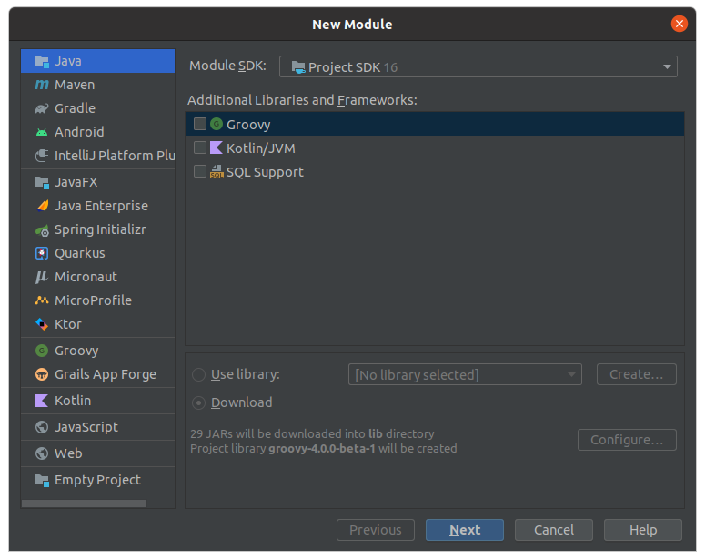Click the Java Enterprise label
Viewport: 705px width, 560px height.
(101, 206)
